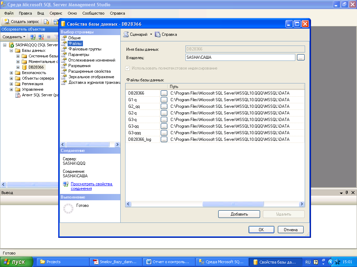Screen dimensions: 357x267
Task: Click the Отслеживание изменений page icon
Action: (x=64, y=60)
